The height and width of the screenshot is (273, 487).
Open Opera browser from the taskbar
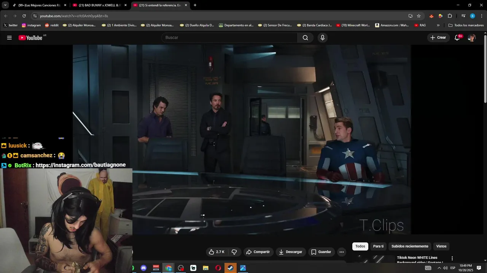[218, 268]
